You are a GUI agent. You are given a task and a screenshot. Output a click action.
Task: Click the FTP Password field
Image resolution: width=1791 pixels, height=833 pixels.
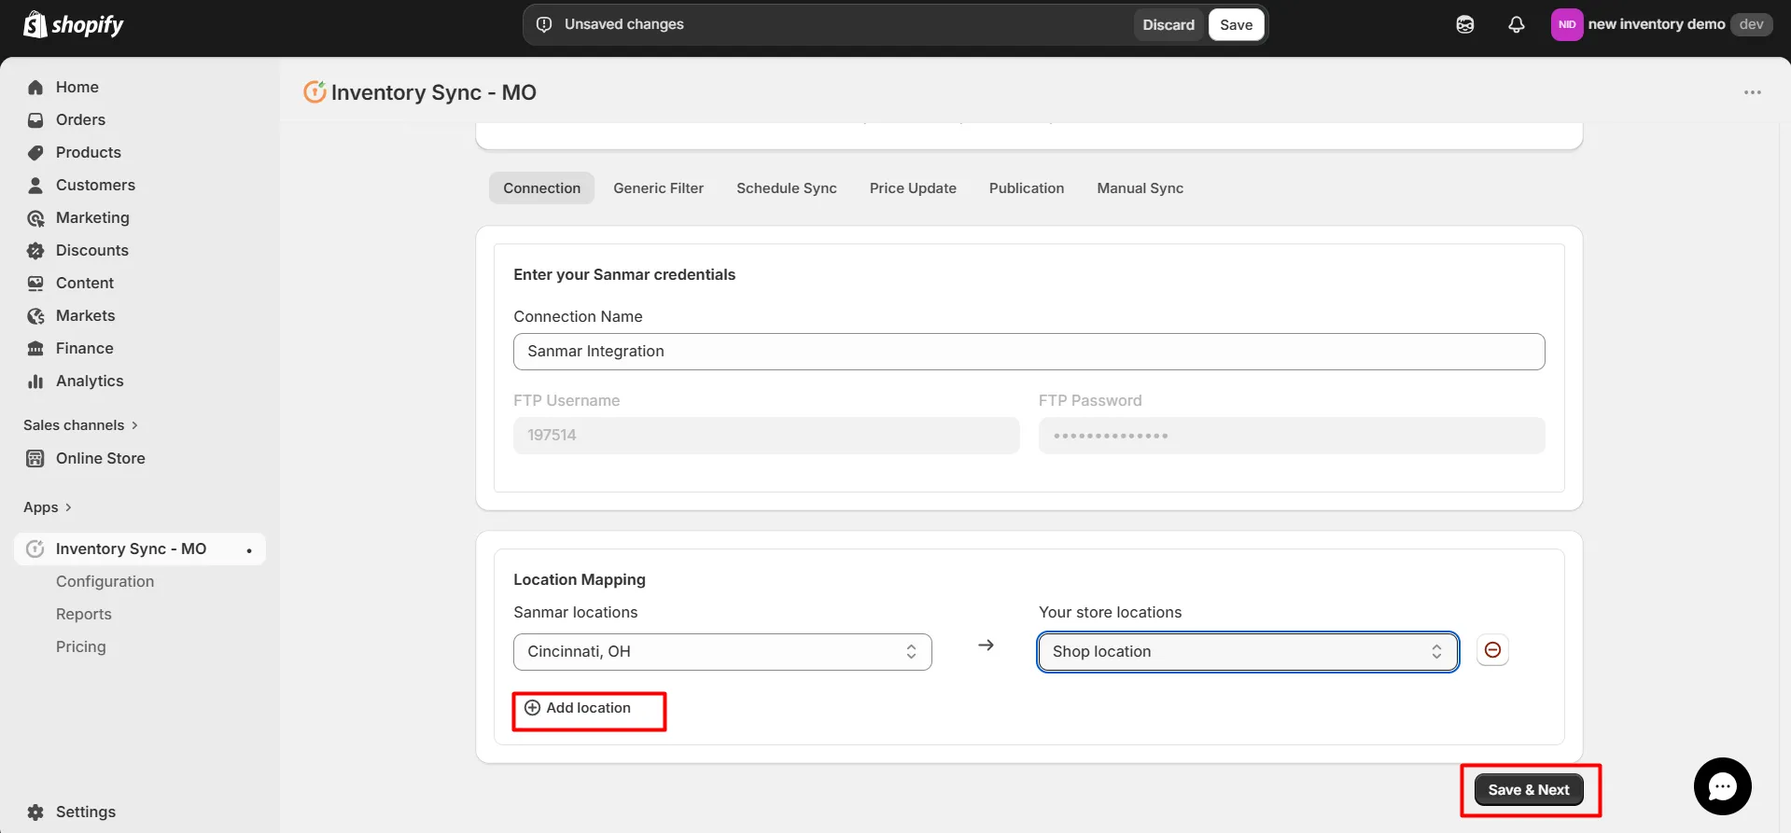tap(1292, 436)
